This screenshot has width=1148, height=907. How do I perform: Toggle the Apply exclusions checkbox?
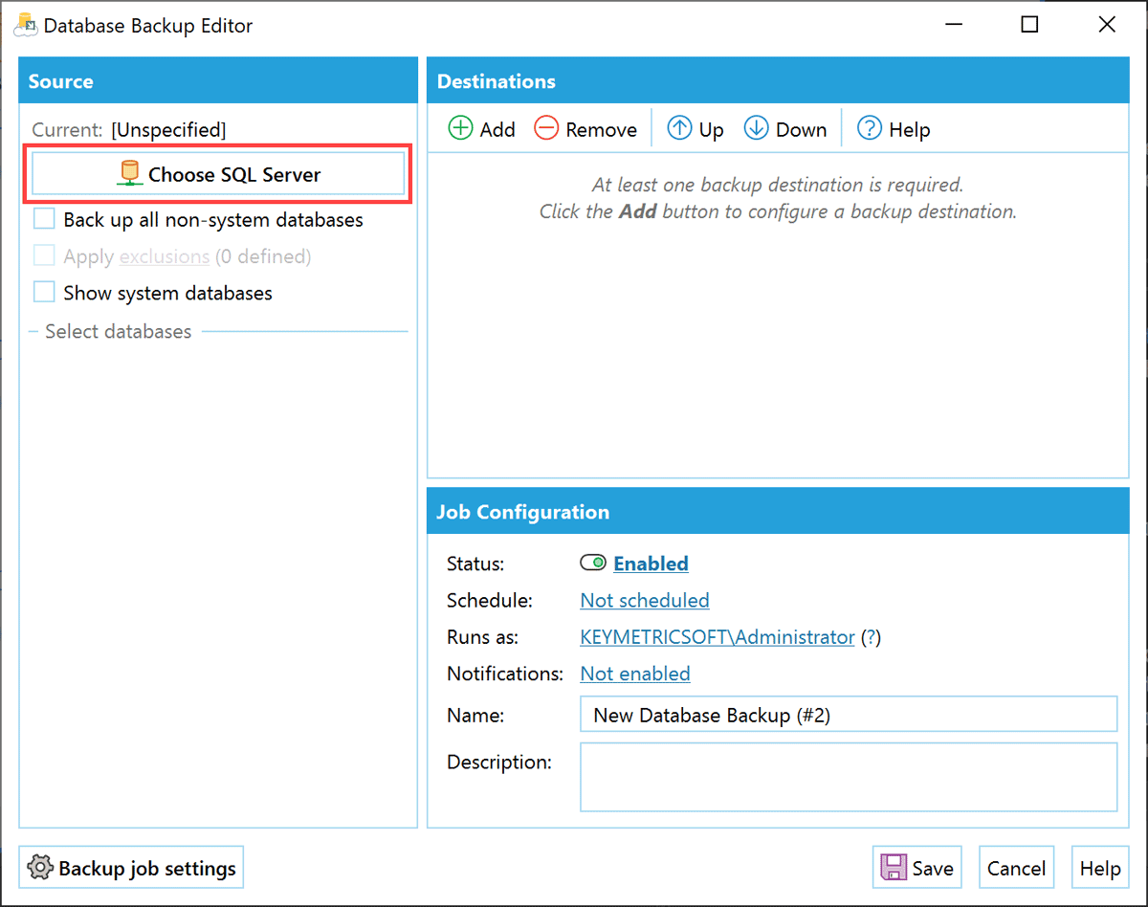(x=44, y=255)
